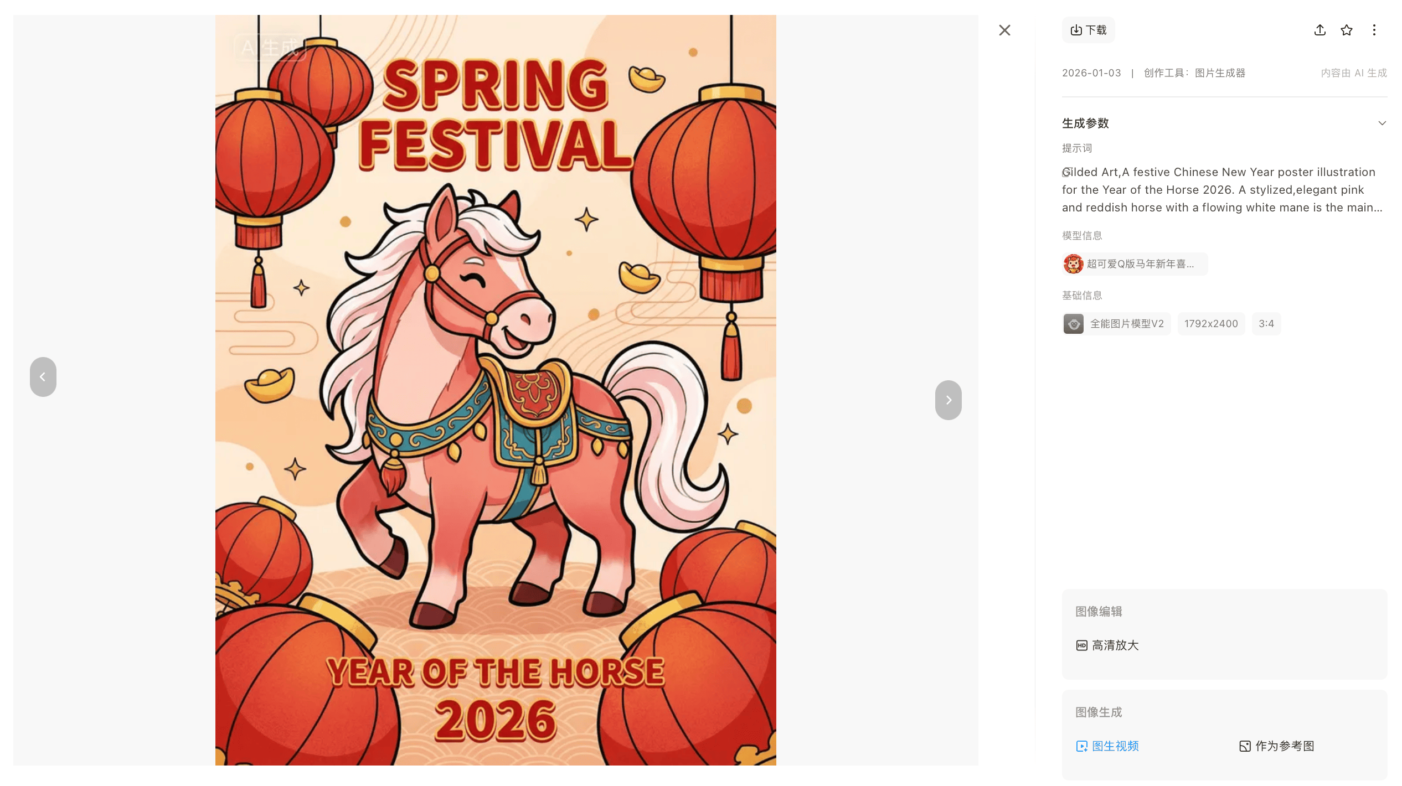Click the model avatar icon beside 超可爱Q版
1402x786 pixels.
pos(1073,264)
